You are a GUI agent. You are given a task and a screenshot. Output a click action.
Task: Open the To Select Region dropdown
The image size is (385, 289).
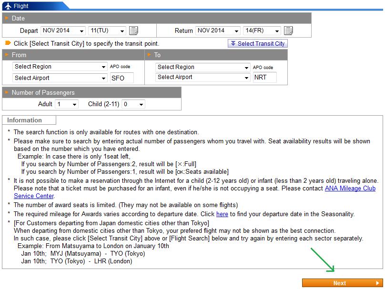coord(203,67)
